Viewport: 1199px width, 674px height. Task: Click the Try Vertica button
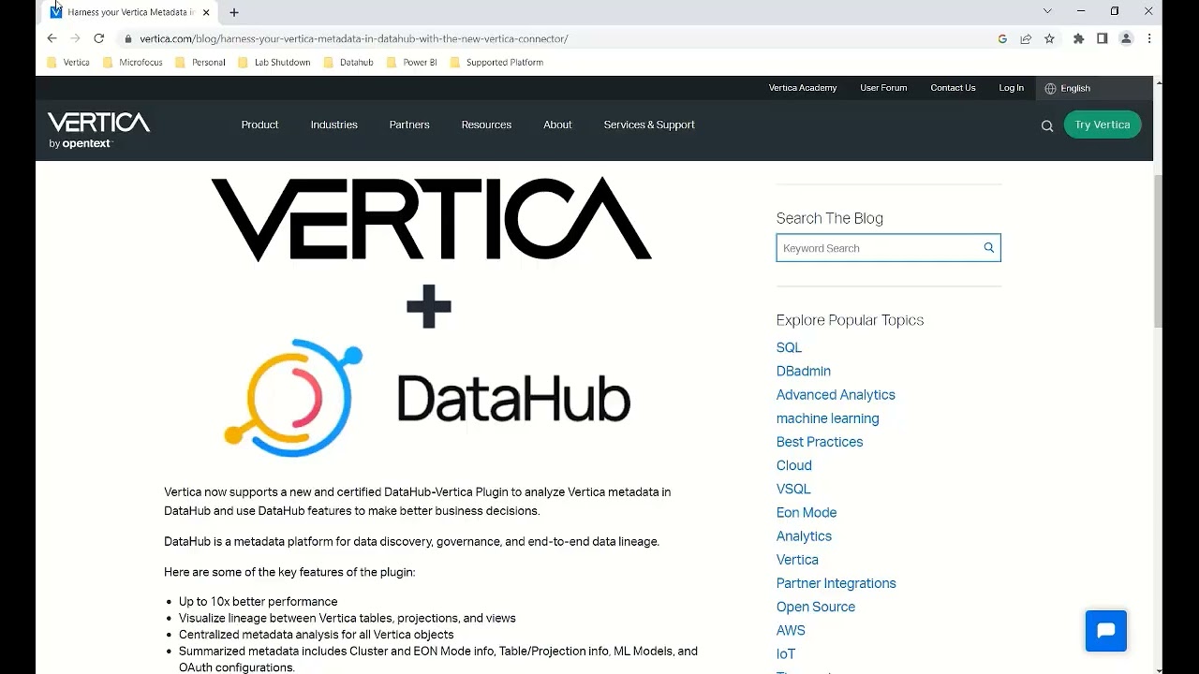(1103, 125)
